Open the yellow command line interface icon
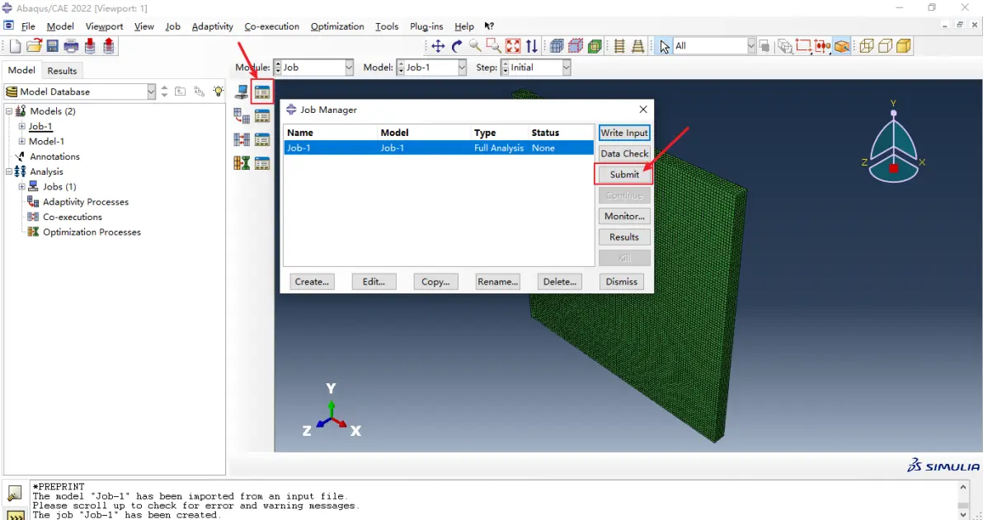Image resolution: width=983 pixels, height=520 pixels. pyautogui.click(x=15, y=515)
